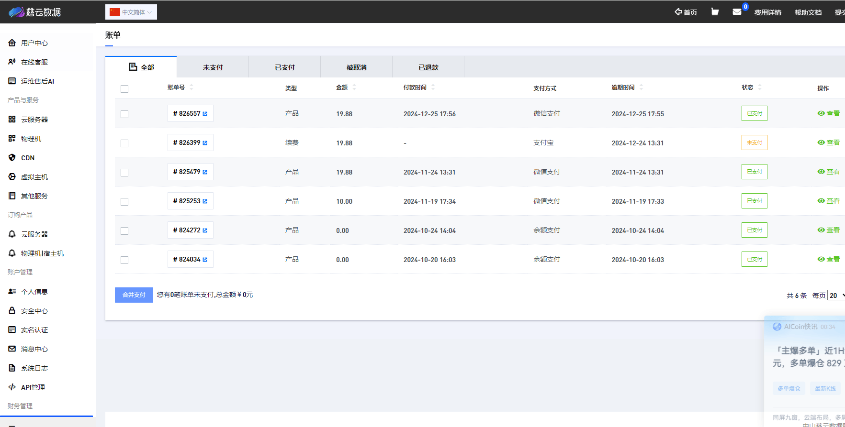Image resolution: width=845 pixels, height=427 pixels.
Task: Click 云服务器 grid icon under 产品与服务
Action: (12, 120)
